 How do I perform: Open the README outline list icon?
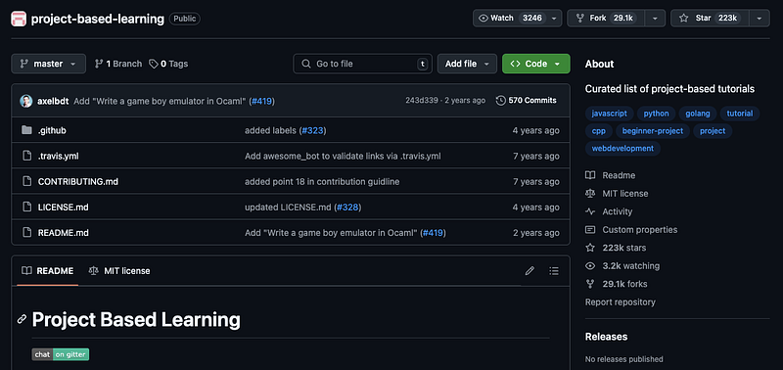click(x=554, y=271)
